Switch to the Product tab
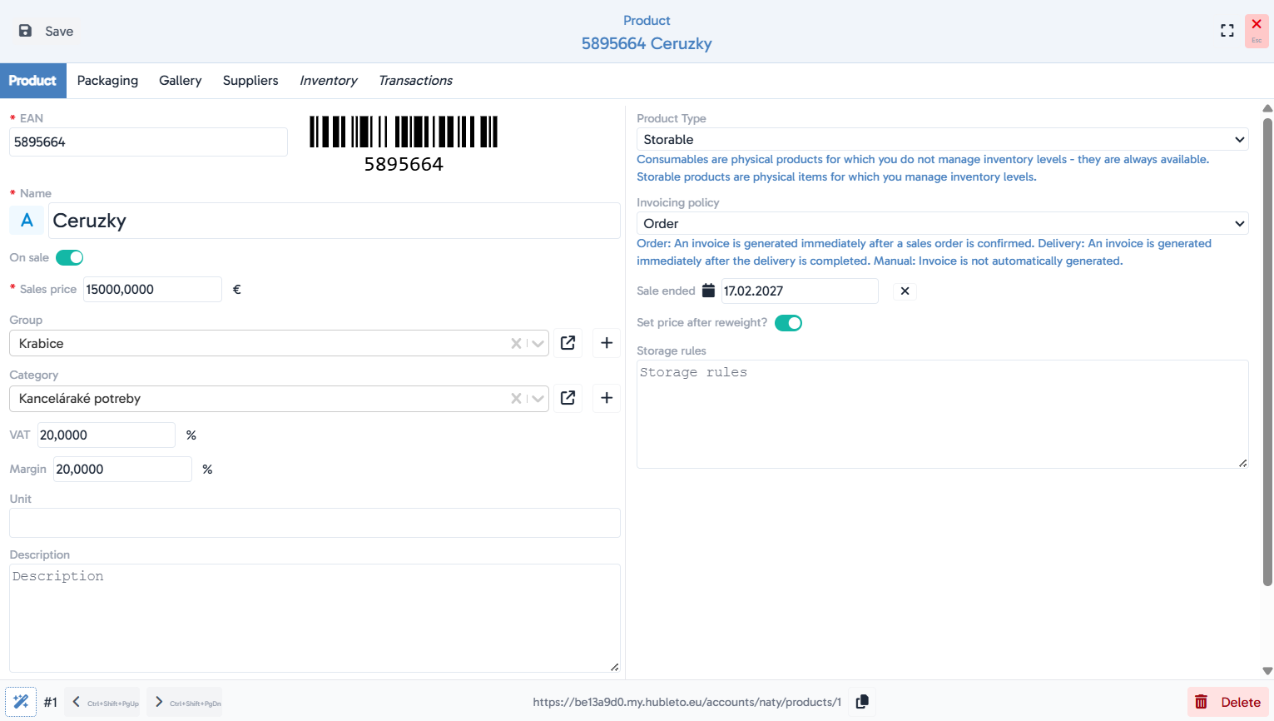The image size is (1274, 721). (32, 81)
